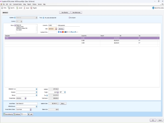
Task: Open the File menu
Action: tap(4, 4)
